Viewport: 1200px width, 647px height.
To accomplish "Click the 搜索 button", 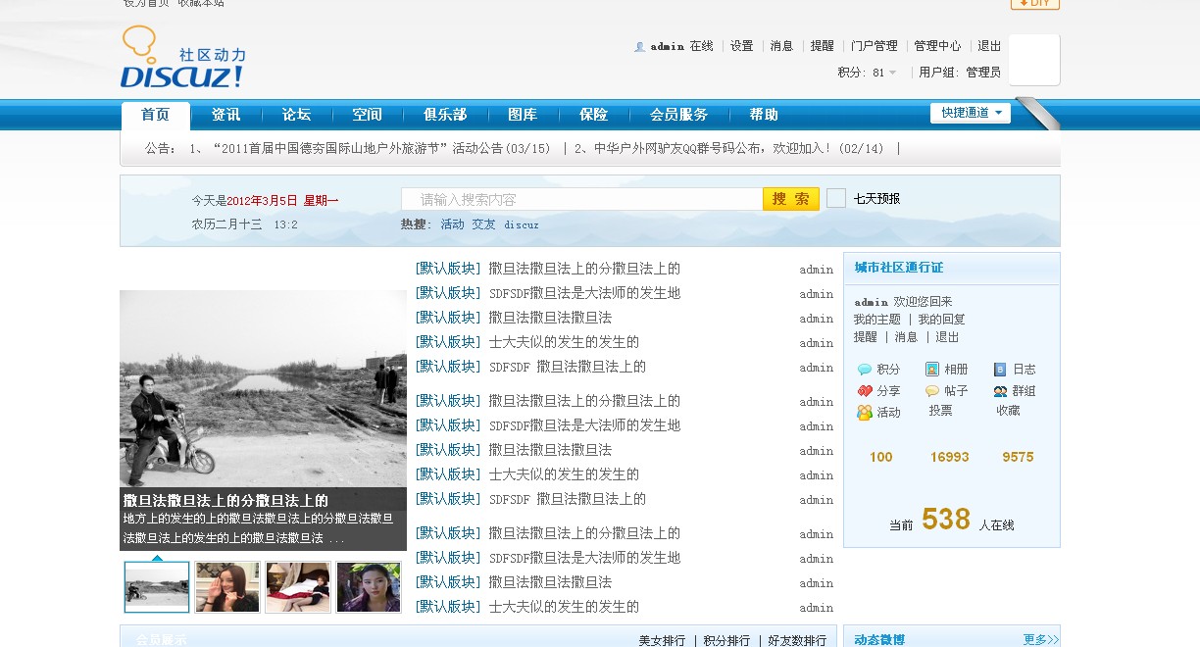I will point(791,199).
